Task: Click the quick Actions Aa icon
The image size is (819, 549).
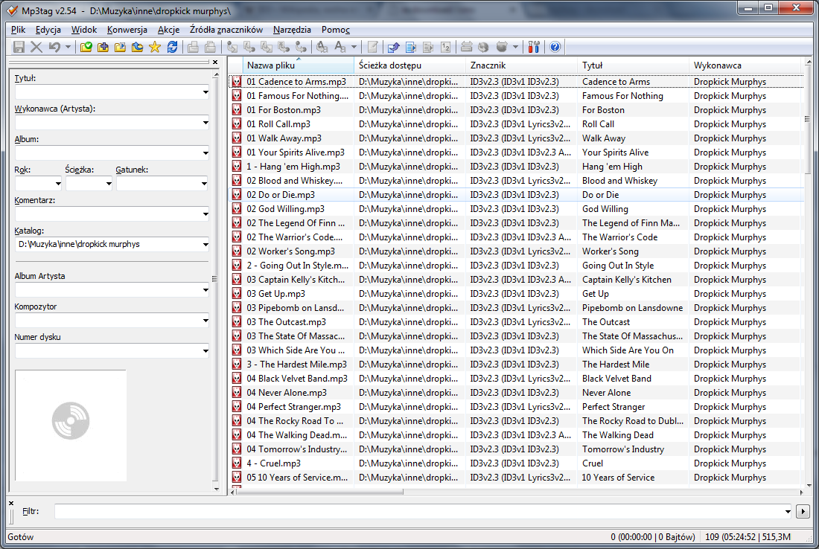Action: (x=340, y=47)
